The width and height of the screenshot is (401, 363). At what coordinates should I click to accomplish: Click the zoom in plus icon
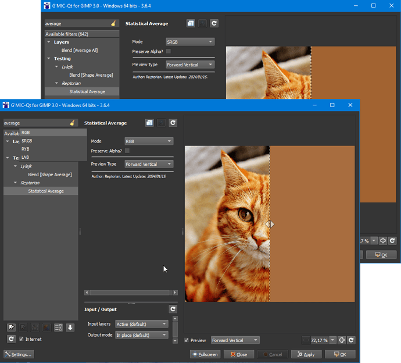(342, 340)
